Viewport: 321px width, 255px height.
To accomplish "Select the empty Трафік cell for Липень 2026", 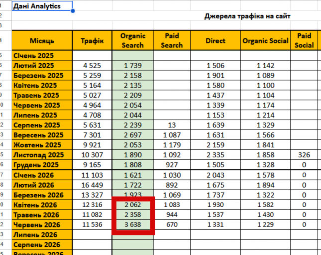I will point(92,235).
